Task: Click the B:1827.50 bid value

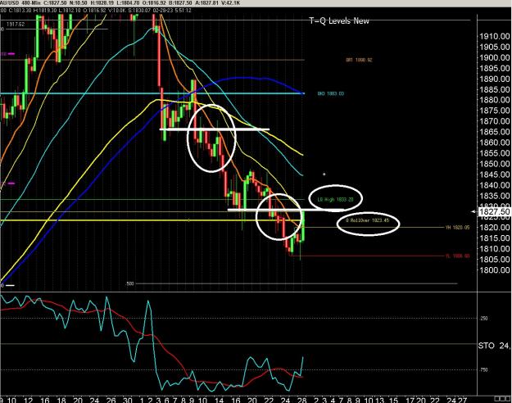Action: tap(180, 3)
